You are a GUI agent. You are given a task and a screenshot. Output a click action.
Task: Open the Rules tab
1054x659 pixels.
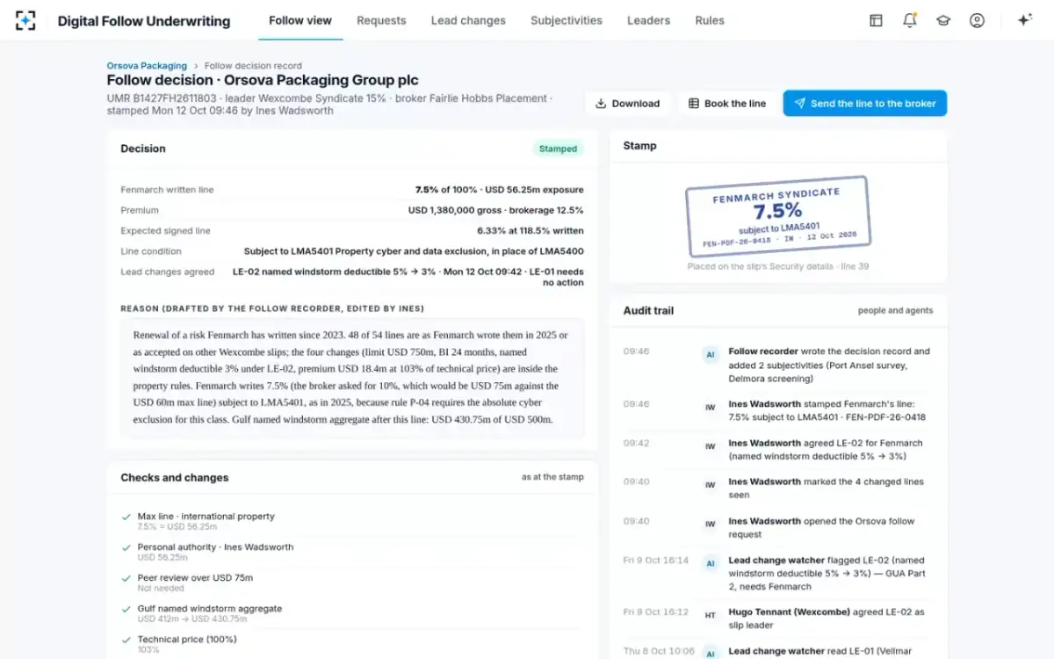pos(710,20)
